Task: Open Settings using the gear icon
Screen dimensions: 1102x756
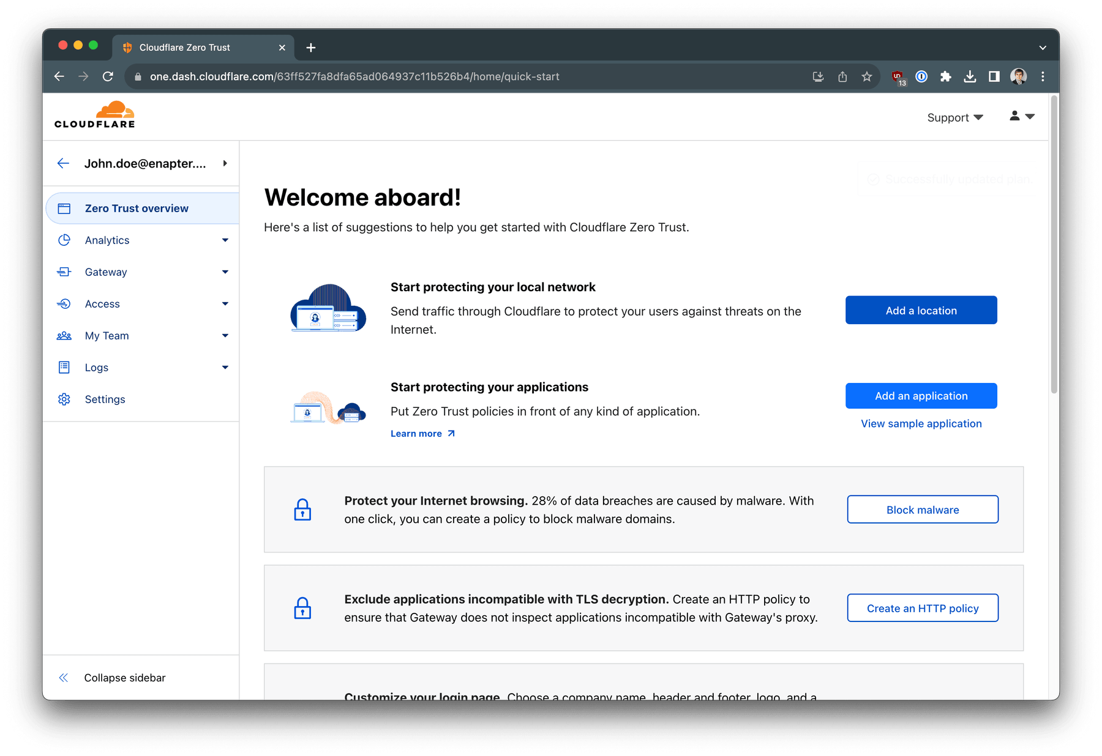Action: point(65,399)
